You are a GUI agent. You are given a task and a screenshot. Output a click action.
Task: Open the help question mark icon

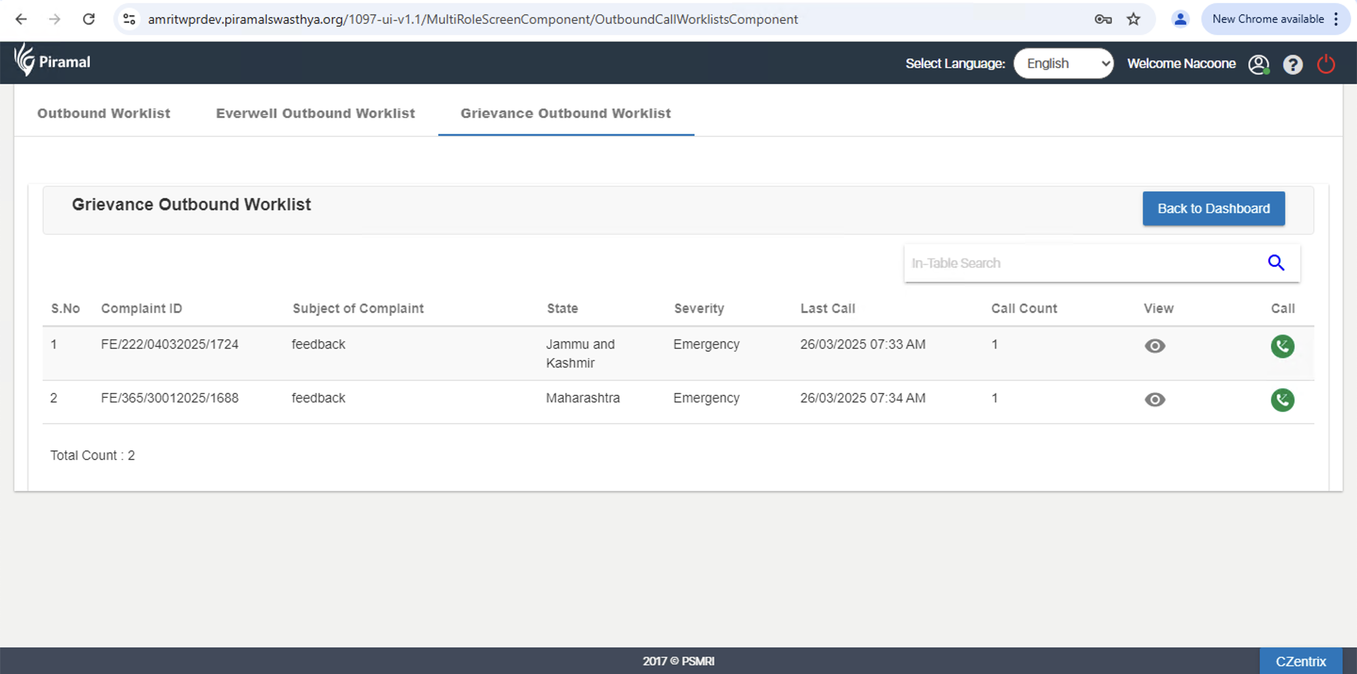tap(1292, 64)
